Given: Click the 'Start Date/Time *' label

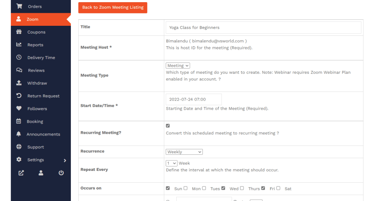Looking at the screenshot, I should [x=99, y=106].
